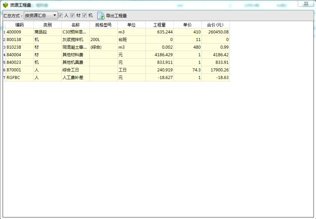Click the 其他机具费 name cell
This screenshot has width=316, height=219.
76,62
